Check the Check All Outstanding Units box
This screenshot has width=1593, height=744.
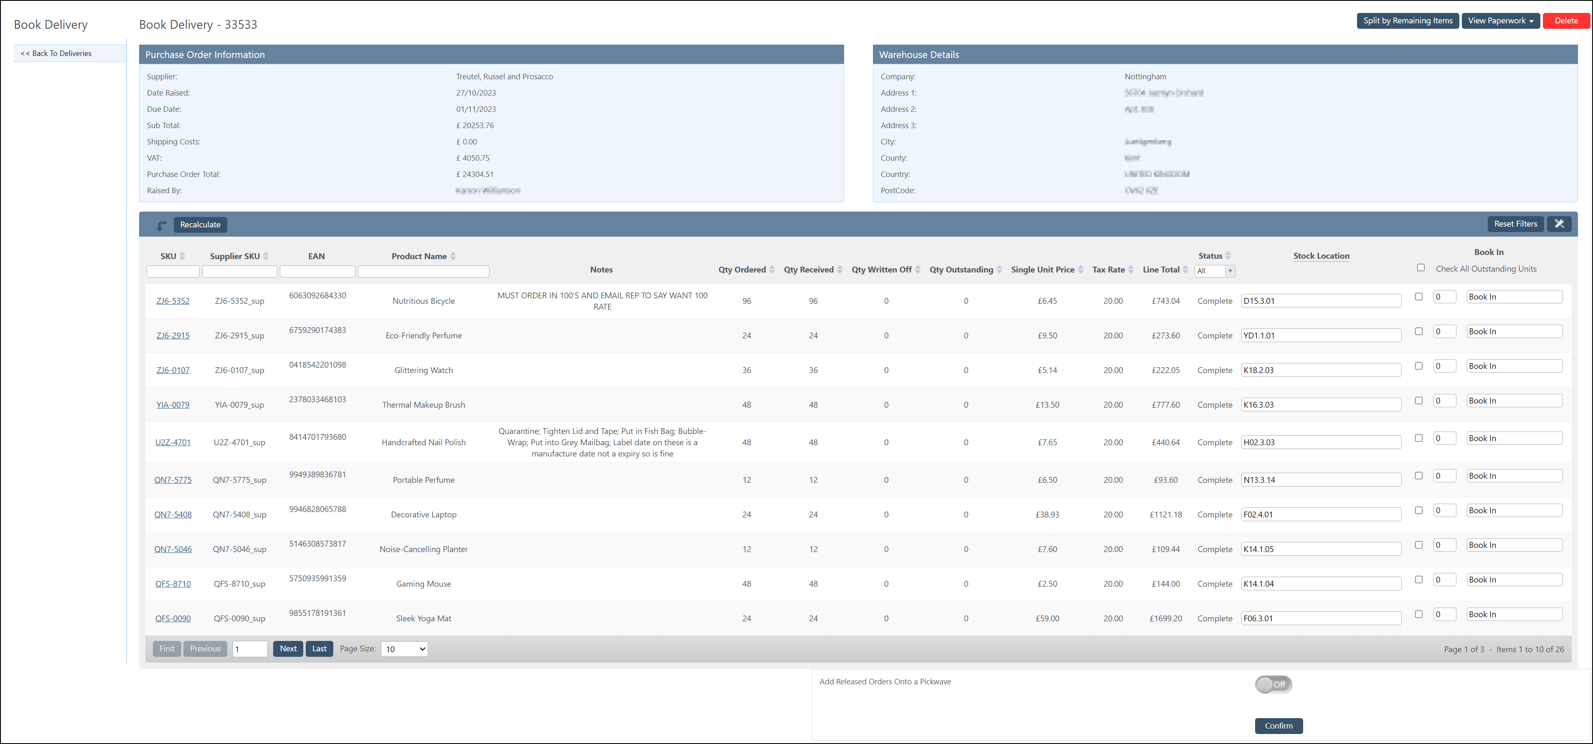[x=1421, y=267]
